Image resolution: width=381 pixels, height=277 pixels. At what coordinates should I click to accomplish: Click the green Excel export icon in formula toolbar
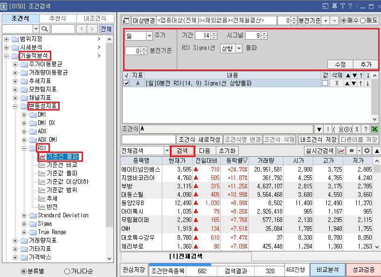pos(374,129)
